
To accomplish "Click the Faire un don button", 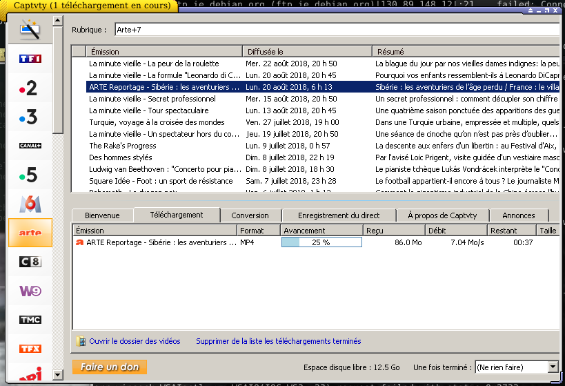I will click(110, 367).
